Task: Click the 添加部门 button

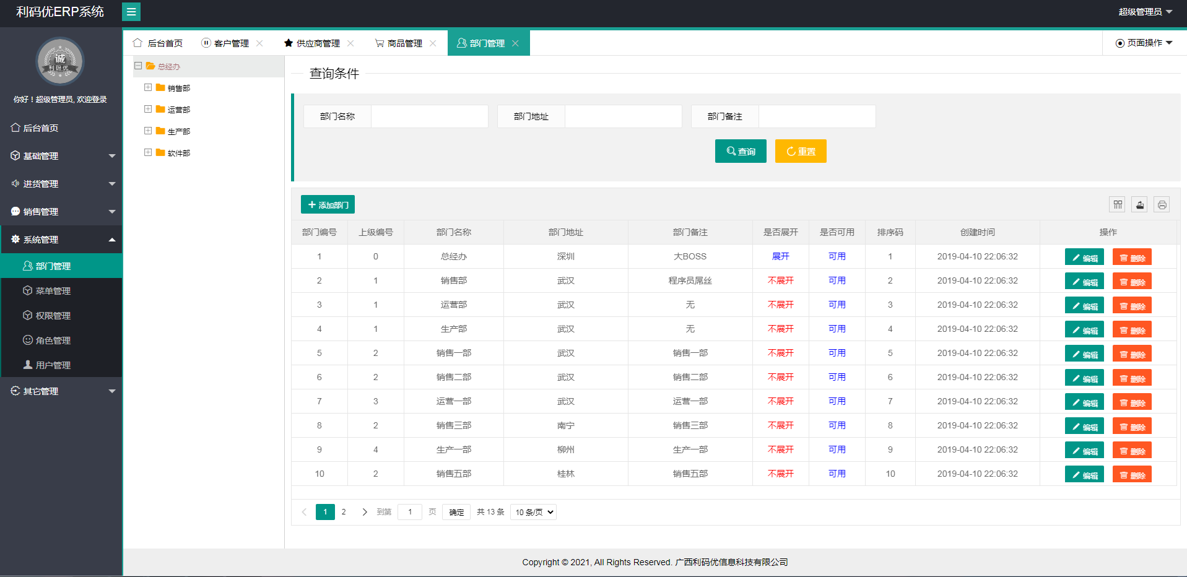Action: point(328,204)
